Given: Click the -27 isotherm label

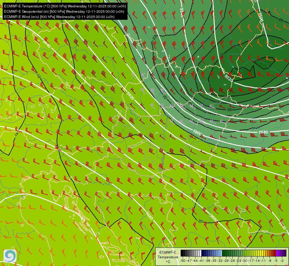Looking at the screenshot, I should pyautogui.click(x=221, y=56).
